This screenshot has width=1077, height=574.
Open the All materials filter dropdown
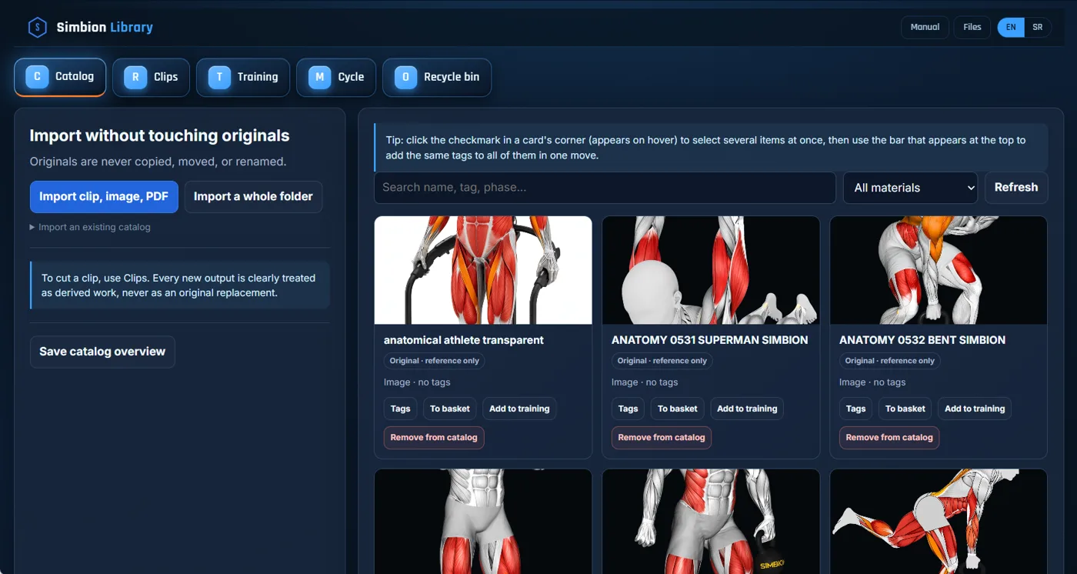pos(911,188)
